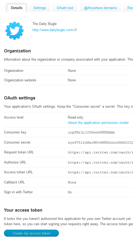Click the Authorize URL value
Screen dimensions: 133x239
click(100, 162)
